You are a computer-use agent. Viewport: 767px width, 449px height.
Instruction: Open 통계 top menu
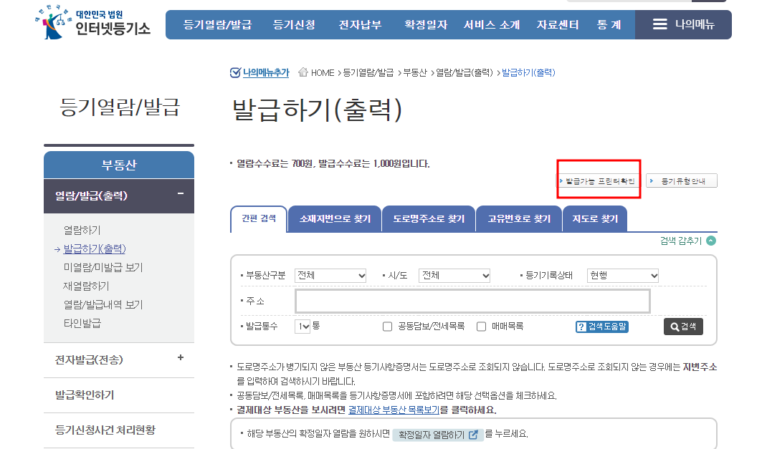point(609,24)
